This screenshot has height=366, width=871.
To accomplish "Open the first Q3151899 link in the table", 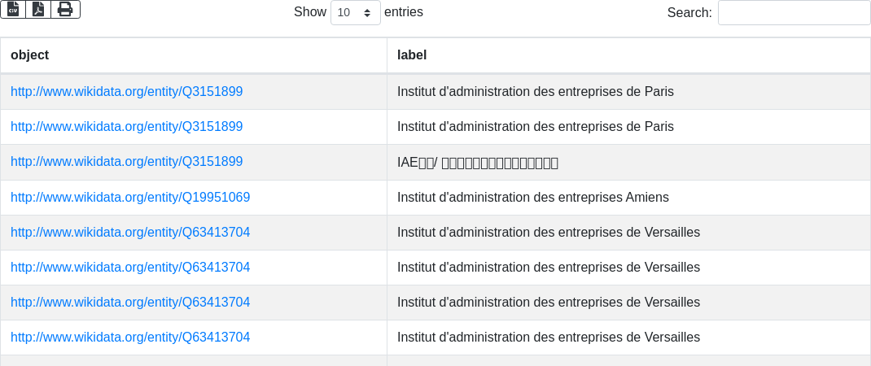I will 126,92.
